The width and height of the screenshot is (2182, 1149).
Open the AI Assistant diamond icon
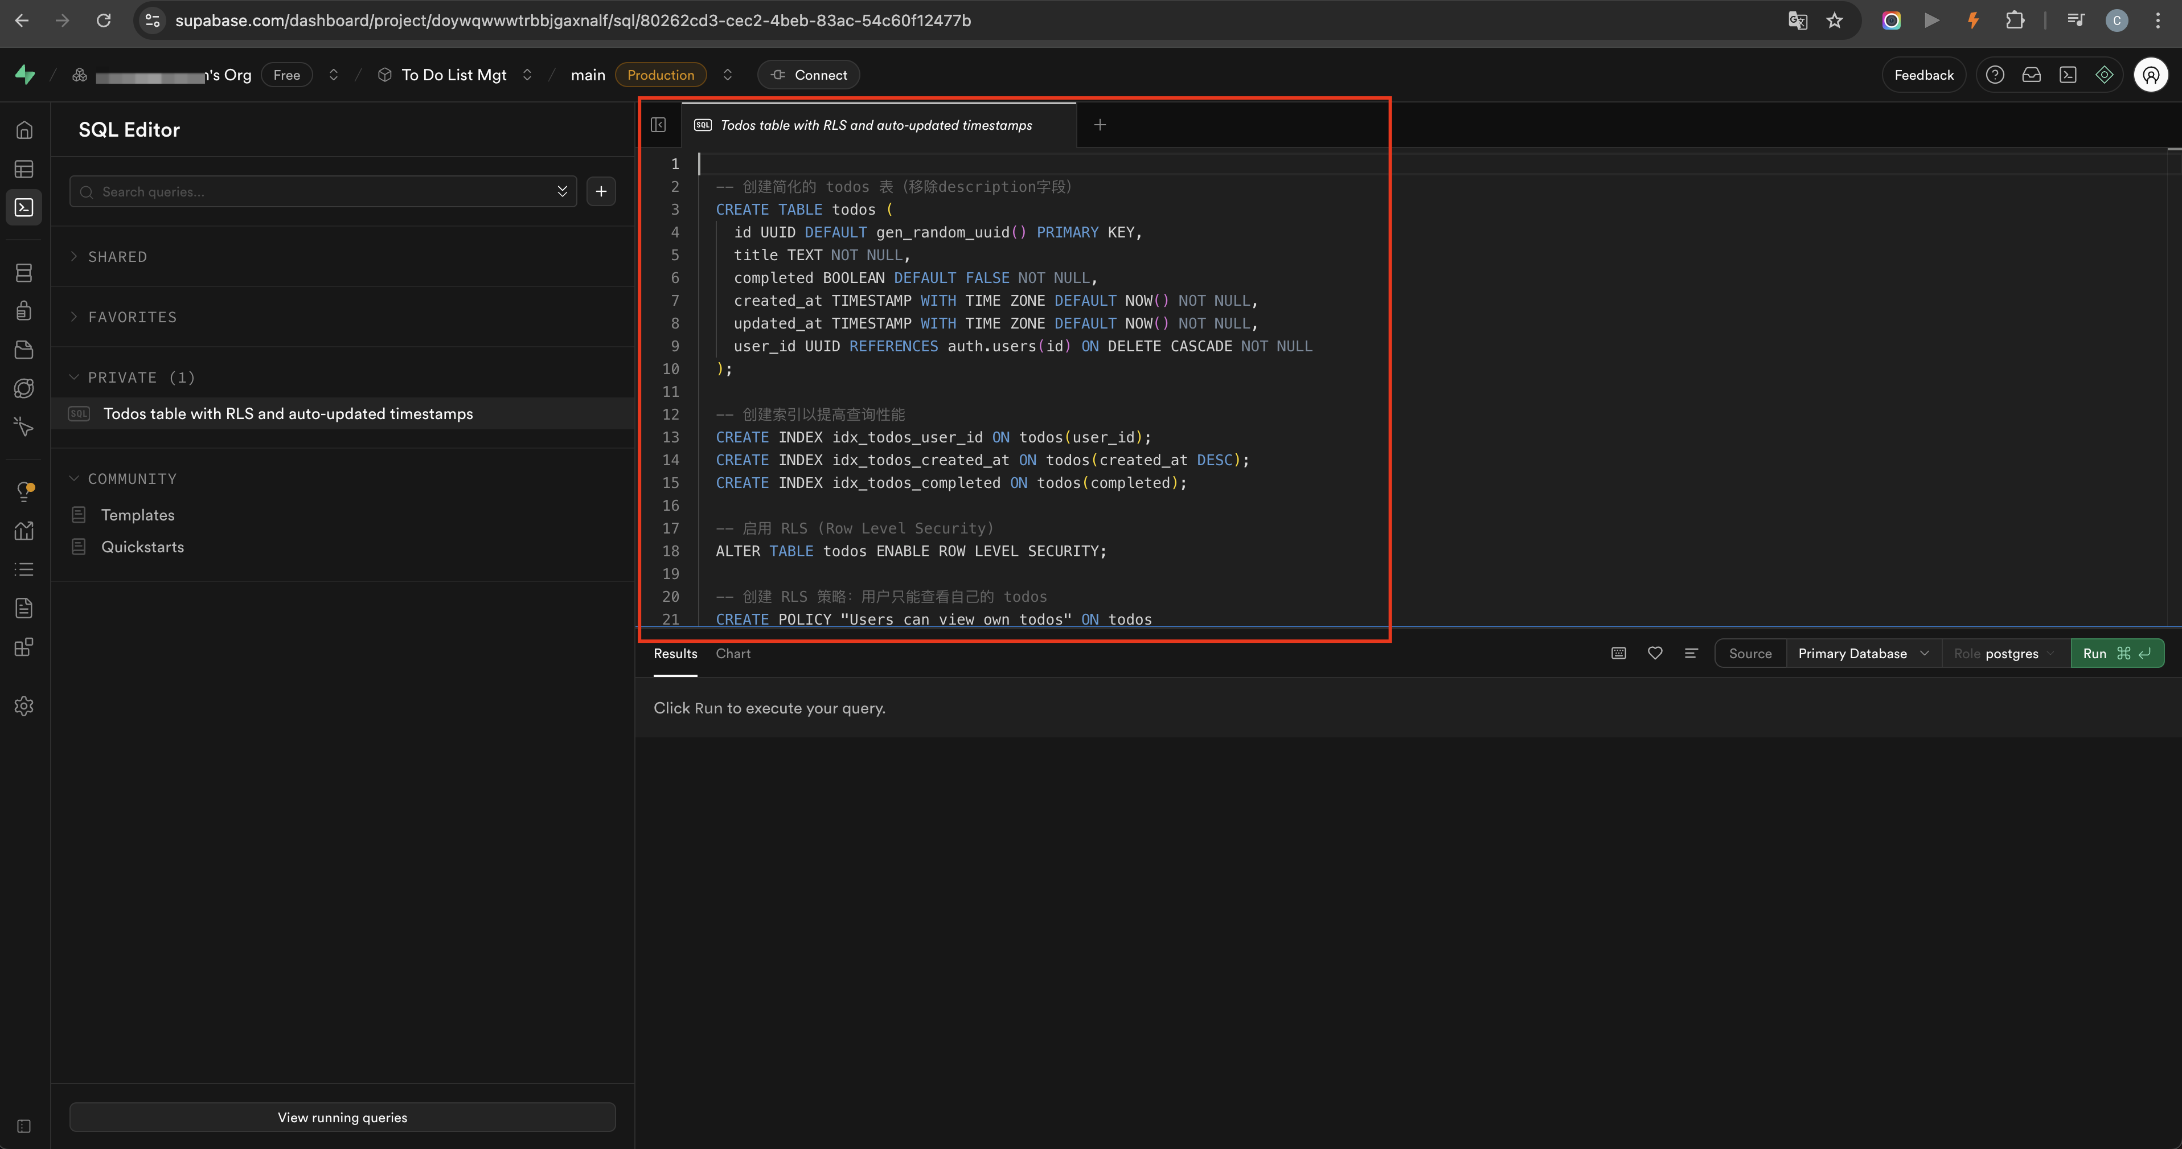(2104, 75)
